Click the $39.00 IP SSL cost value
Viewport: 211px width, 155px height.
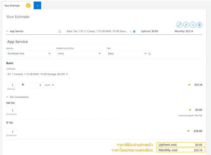click(198, 131)
